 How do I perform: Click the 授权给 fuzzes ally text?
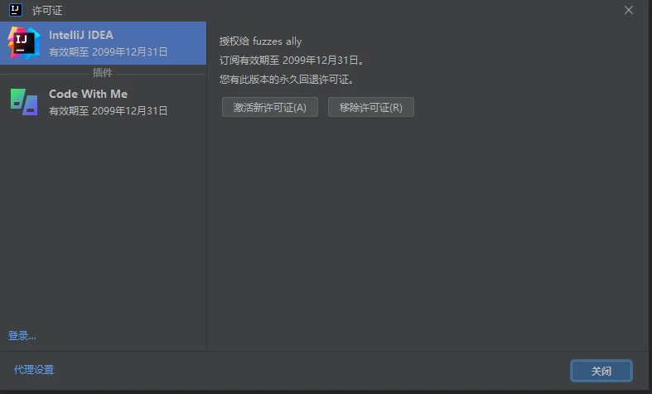point(260,41)
